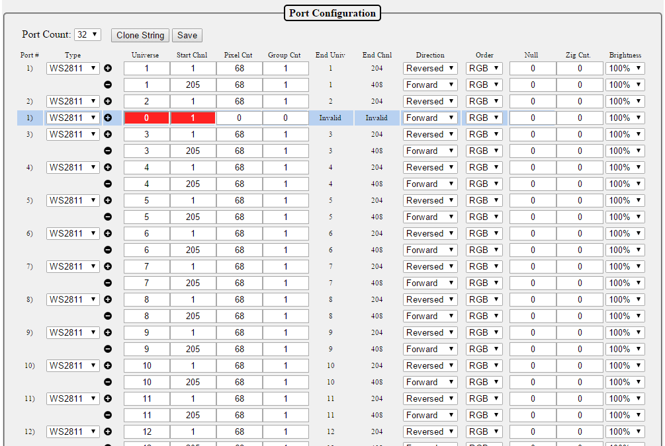This screenshot has height=446, width=665.
Task: Expand the Direction dropdown on the invalid row
Action: click(x=430, y=118)
